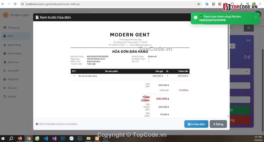264x142 pixels.
Task: Click the first input field in cart panel
Action: coord(240,85)
